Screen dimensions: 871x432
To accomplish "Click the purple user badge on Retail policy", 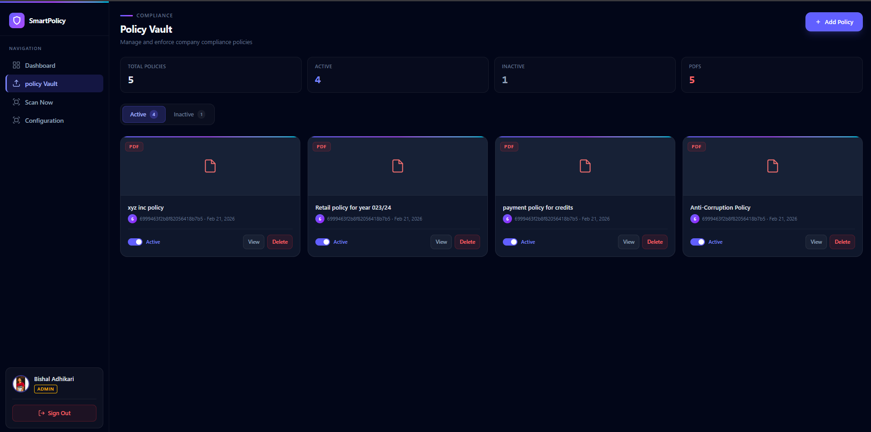I will click(320, 219).
